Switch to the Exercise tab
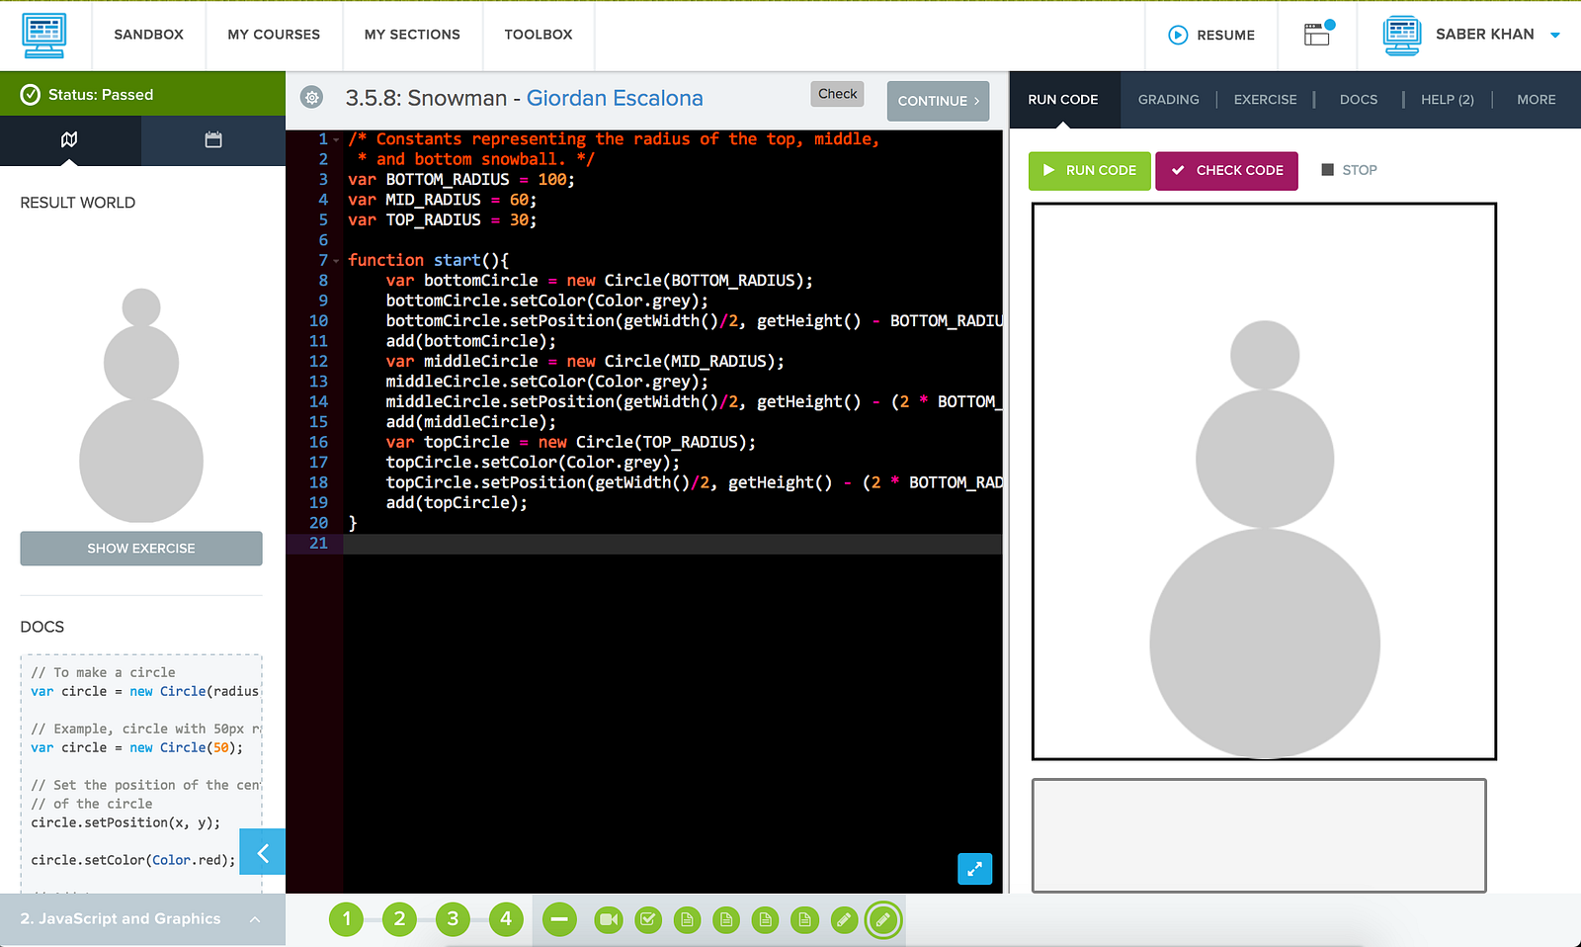Viewport: 1581px width, 947px height. coord(1265,100)
